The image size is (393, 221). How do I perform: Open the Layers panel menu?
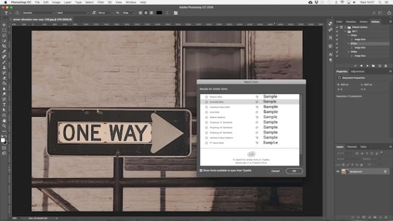click(391, 147)
